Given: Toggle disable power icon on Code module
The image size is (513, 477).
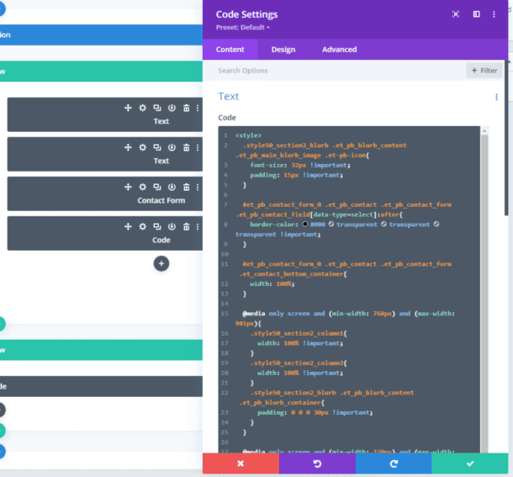Looking at the screenshot, I should pos(172,226).
